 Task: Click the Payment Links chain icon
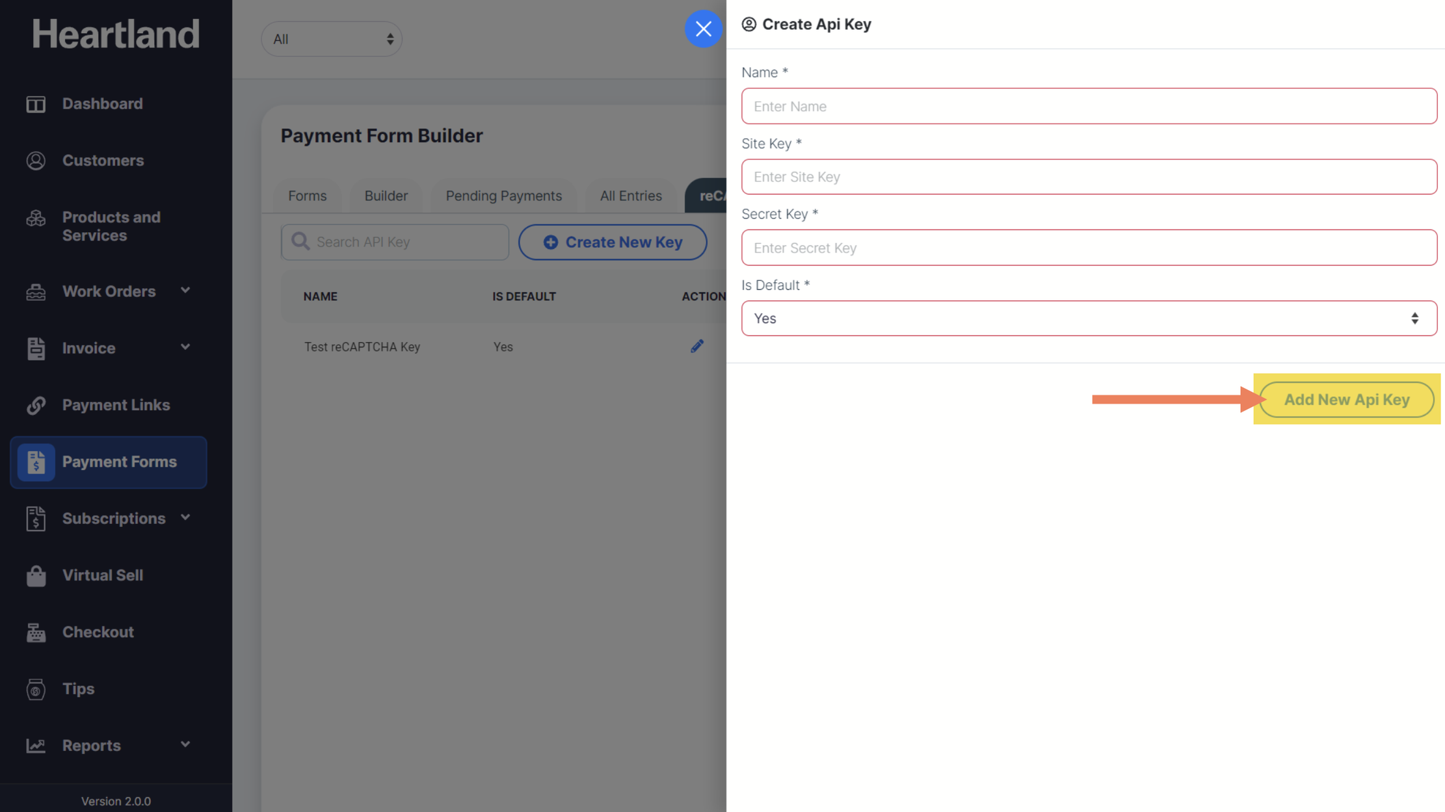tap(36, 405)
